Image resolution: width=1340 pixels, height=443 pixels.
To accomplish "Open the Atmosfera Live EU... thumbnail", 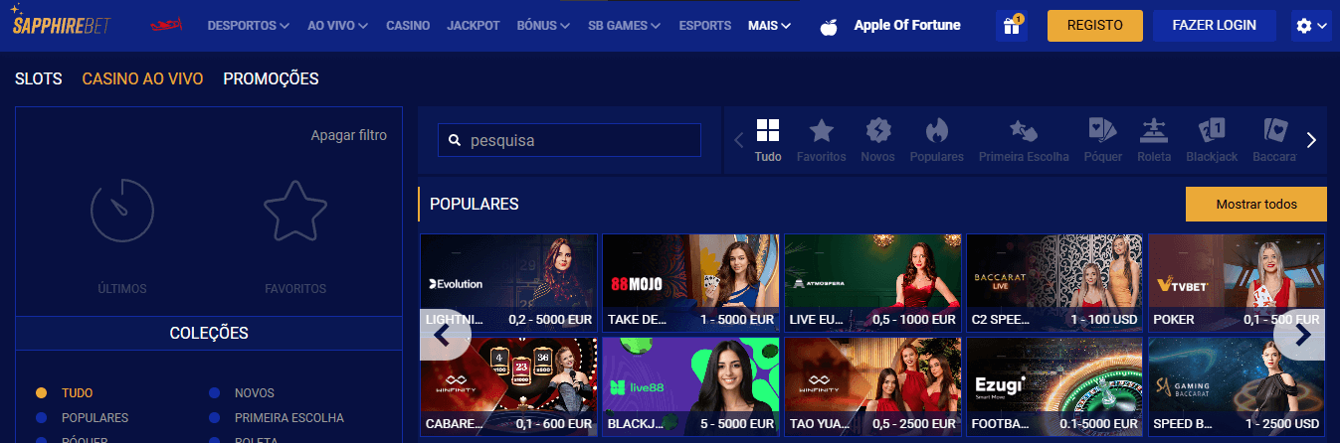I will pyautogui.click(x=872, y=283).
